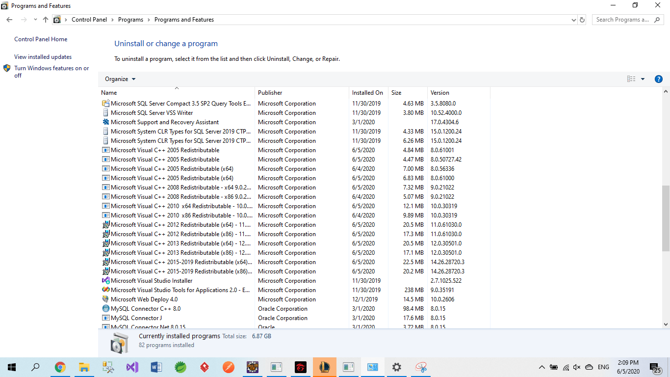Launch Visual Studio from the taskbar
The width and height of the screenshot is (670, 377).
pos(132,367)
